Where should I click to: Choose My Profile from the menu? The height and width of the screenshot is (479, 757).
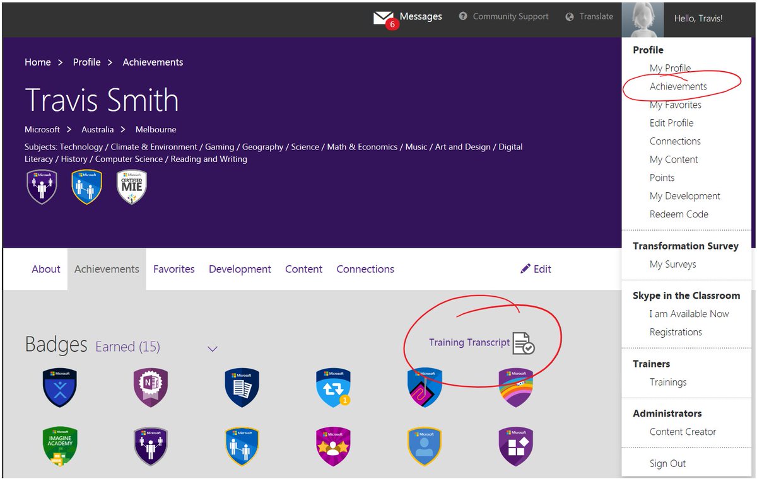(x=671, y=68)
